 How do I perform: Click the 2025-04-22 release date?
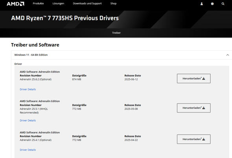pos(131,140)
